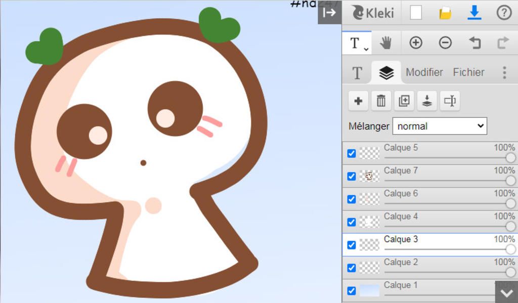Toggle visibility of Calque 7
Viewport: 518px width, 303px height.
[352, 176]
